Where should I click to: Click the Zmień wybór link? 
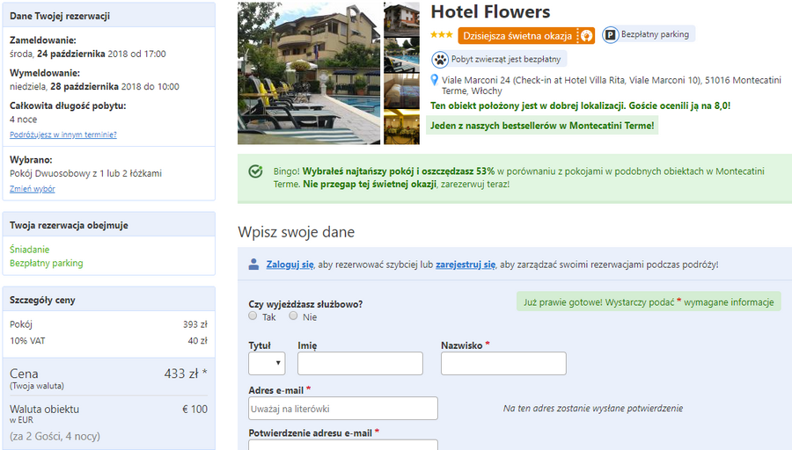[33, 189]
